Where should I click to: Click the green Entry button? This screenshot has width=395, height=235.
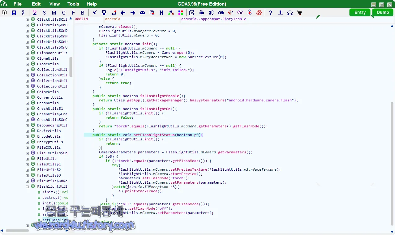pos(360,12)
